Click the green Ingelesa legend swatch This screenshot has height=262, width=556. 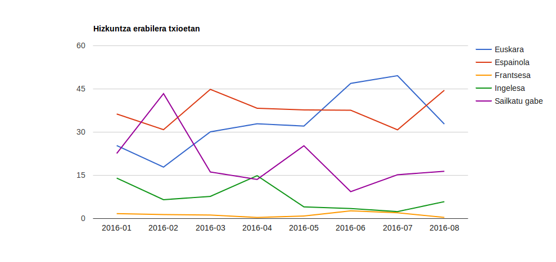coord(483,88)
